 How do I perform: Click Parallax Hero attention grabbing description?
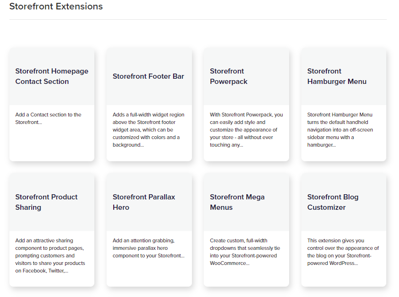[x=149, y=248]
